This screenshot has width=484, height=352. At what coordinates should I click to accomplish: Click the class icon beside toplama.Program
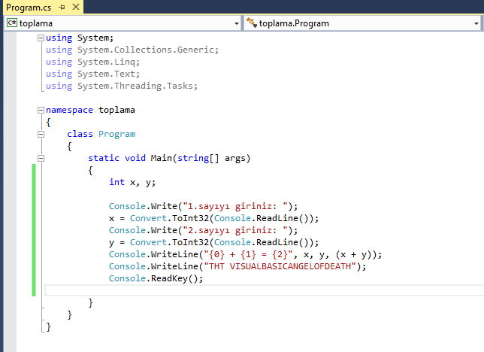point(252,23)
